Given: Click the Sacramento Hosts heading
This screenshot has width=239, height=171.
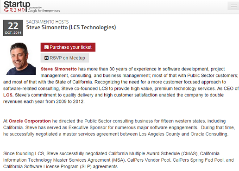Looking at the screenshot, I should (x=47, y=22).
